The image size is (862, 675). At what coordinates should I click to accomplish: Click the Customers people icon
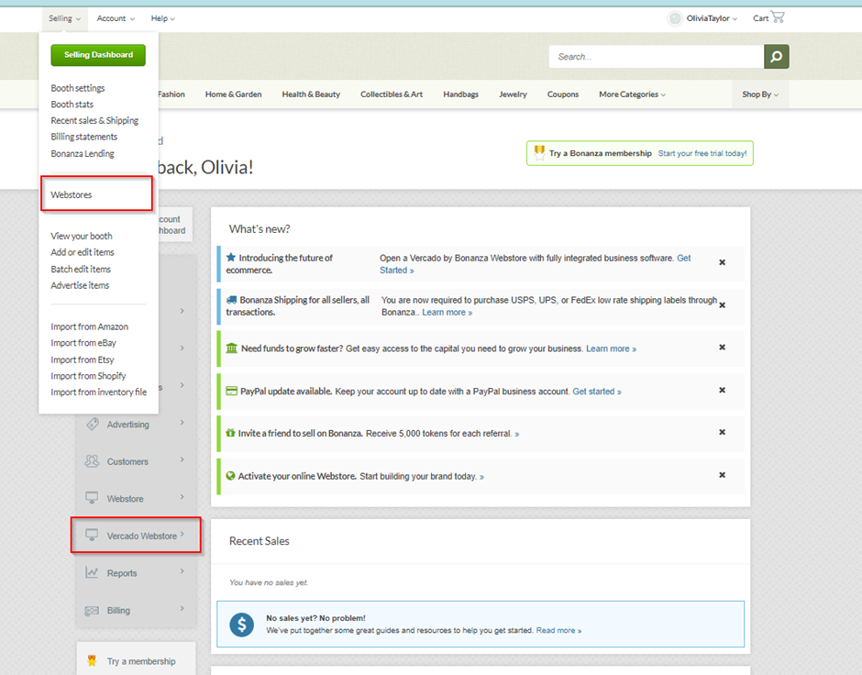pyautogui.click(x=92, y=461)
